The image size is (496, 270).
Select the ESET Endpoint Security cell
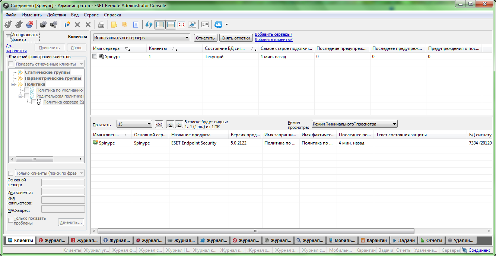click(199, 143)
